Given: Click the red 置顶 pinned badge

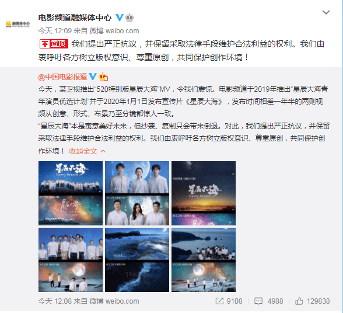Looking at the screenshot, I should coord(54,44).
